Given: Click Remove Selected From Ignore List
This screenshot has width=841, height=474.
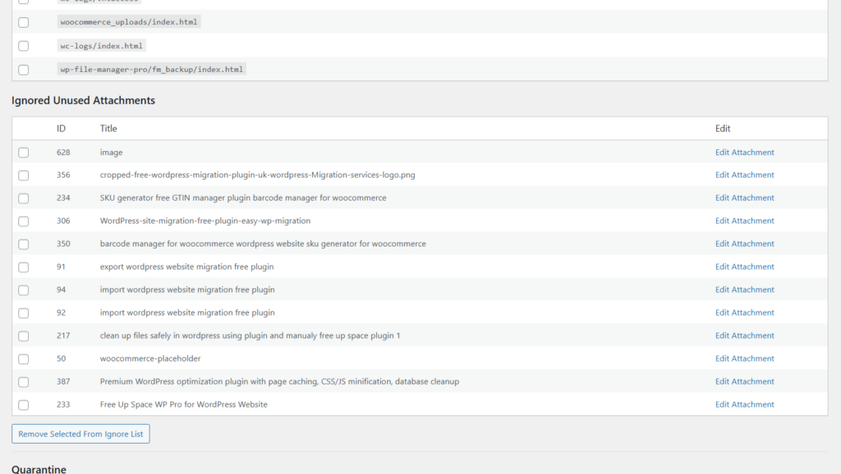Looking at the screenshot, I should pos(80,433).
